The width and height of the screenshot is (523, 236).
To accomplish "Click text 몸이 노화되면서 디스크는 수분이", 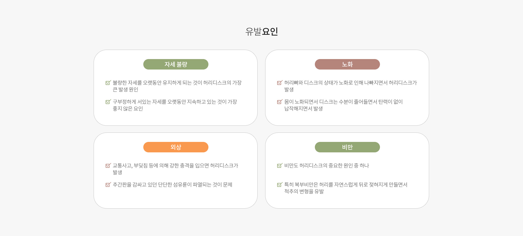I will click(319, 102).
